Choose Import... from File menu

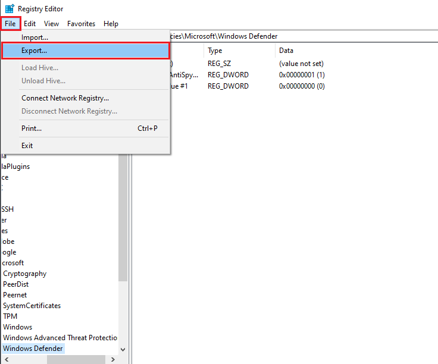coord(85,37)
